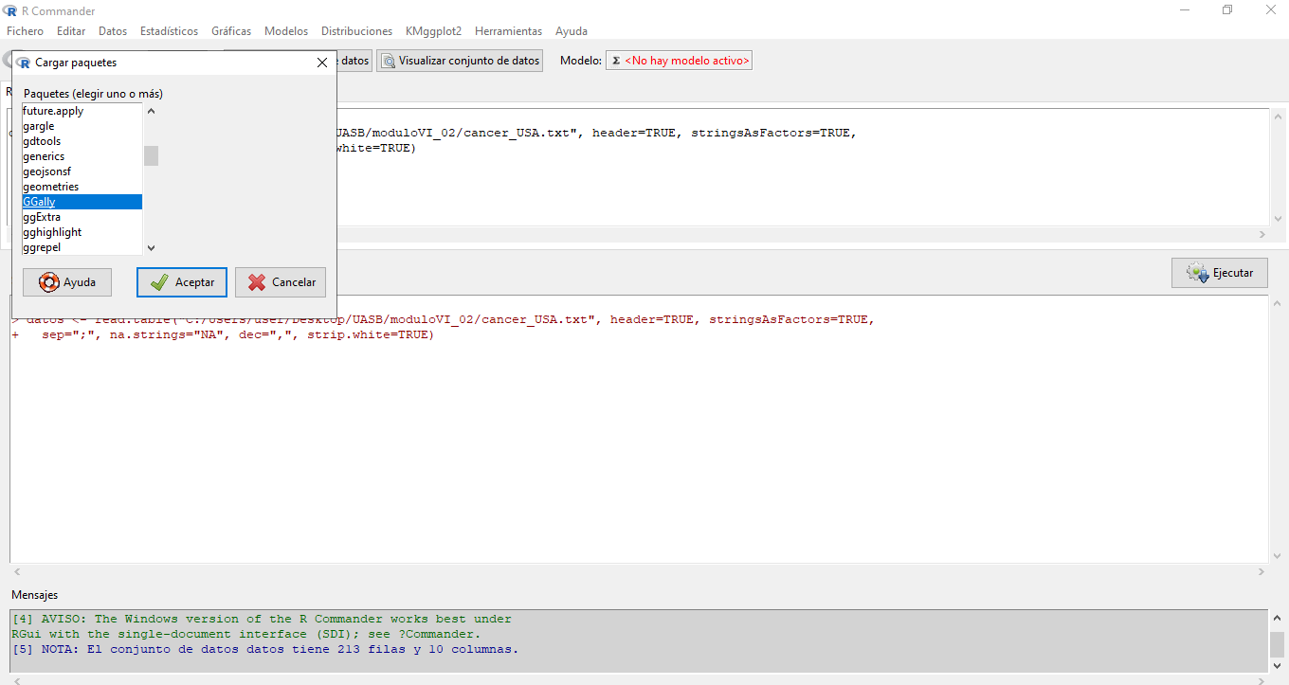Viewport: 1289px width, 685px height.
Task: Expand the KMggplot2 menu
Action: [x=433, y=31]
